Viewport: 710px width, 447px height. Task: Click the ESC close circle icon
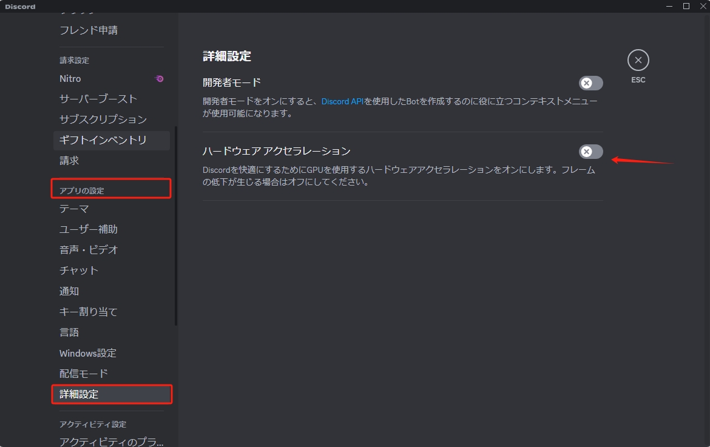(638, 59)
